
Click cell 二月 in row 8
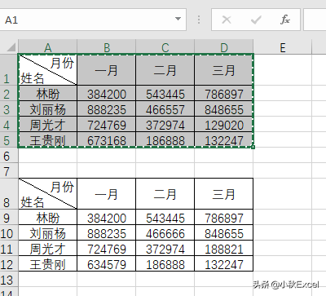click(165, 194)
